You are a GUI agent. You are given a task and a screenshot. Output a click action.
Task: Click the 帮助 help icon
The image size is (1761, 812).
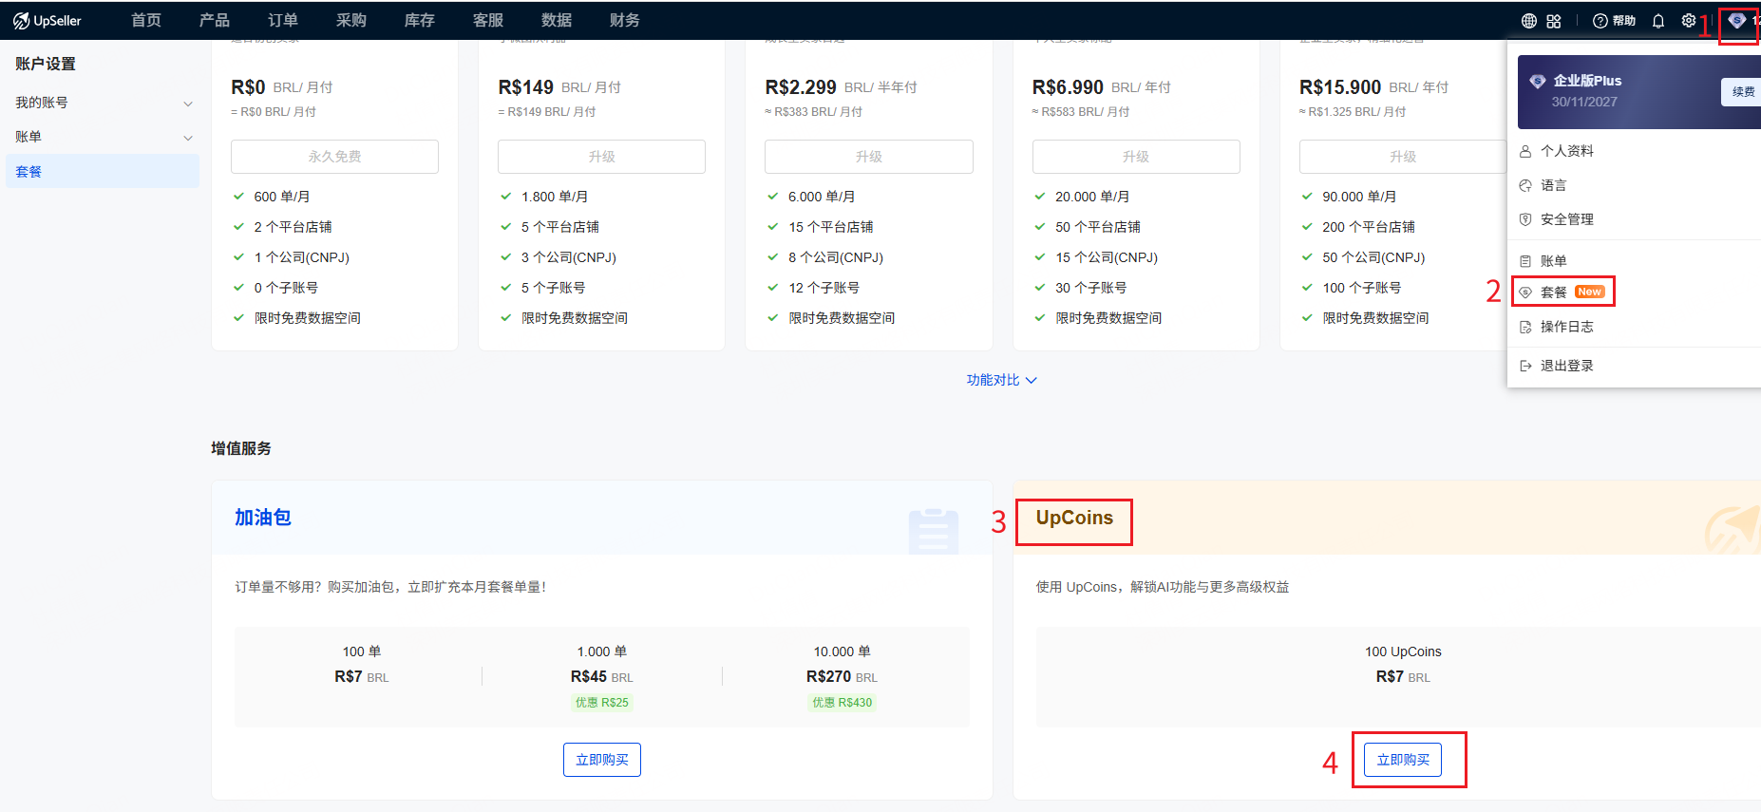pyautogui.click(x=1614, y=21)
